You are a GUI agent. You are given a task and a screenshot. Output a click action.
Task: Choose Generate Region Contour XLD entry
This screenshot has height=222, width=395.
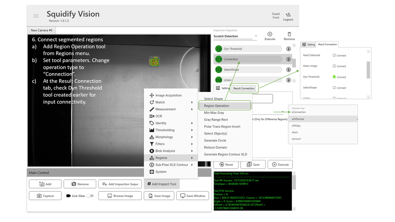225,155
